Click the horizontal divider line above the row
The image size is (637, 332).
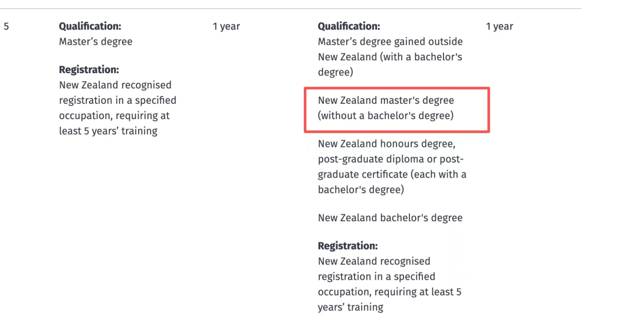(295, 8)
